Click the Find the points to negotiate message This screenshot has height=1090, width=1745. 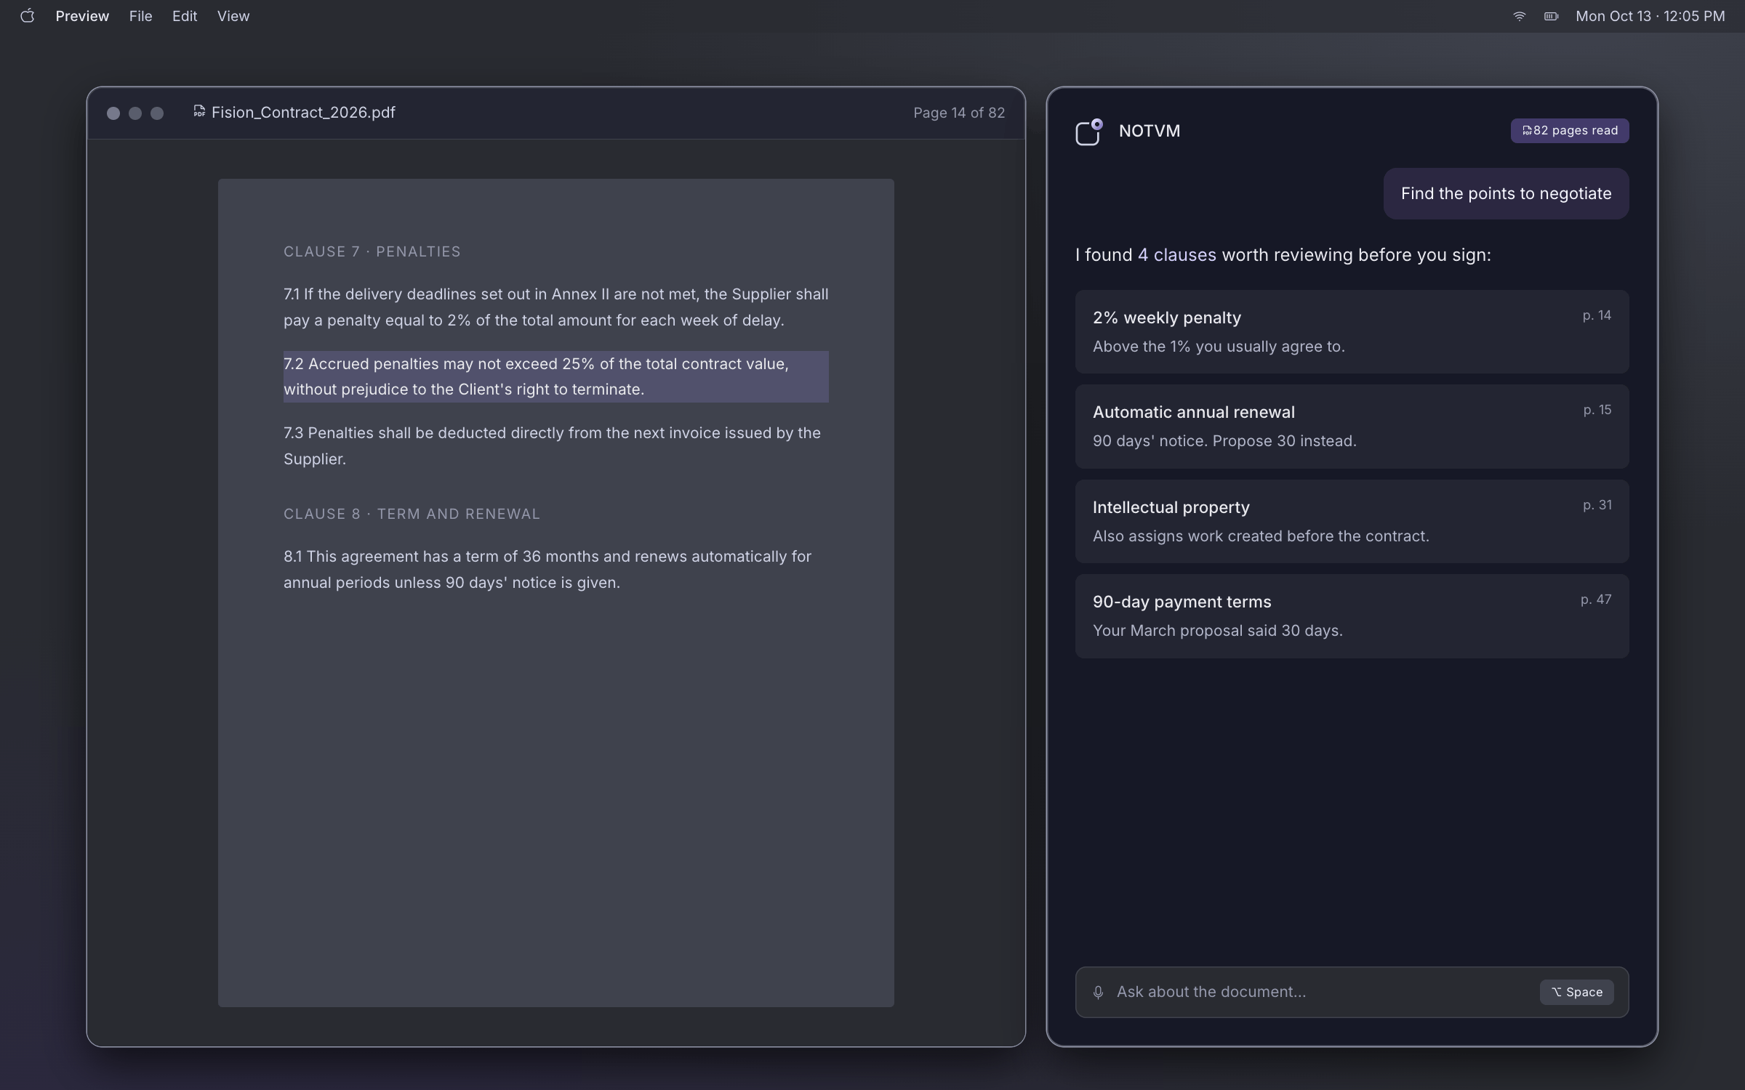[1506, 193]
